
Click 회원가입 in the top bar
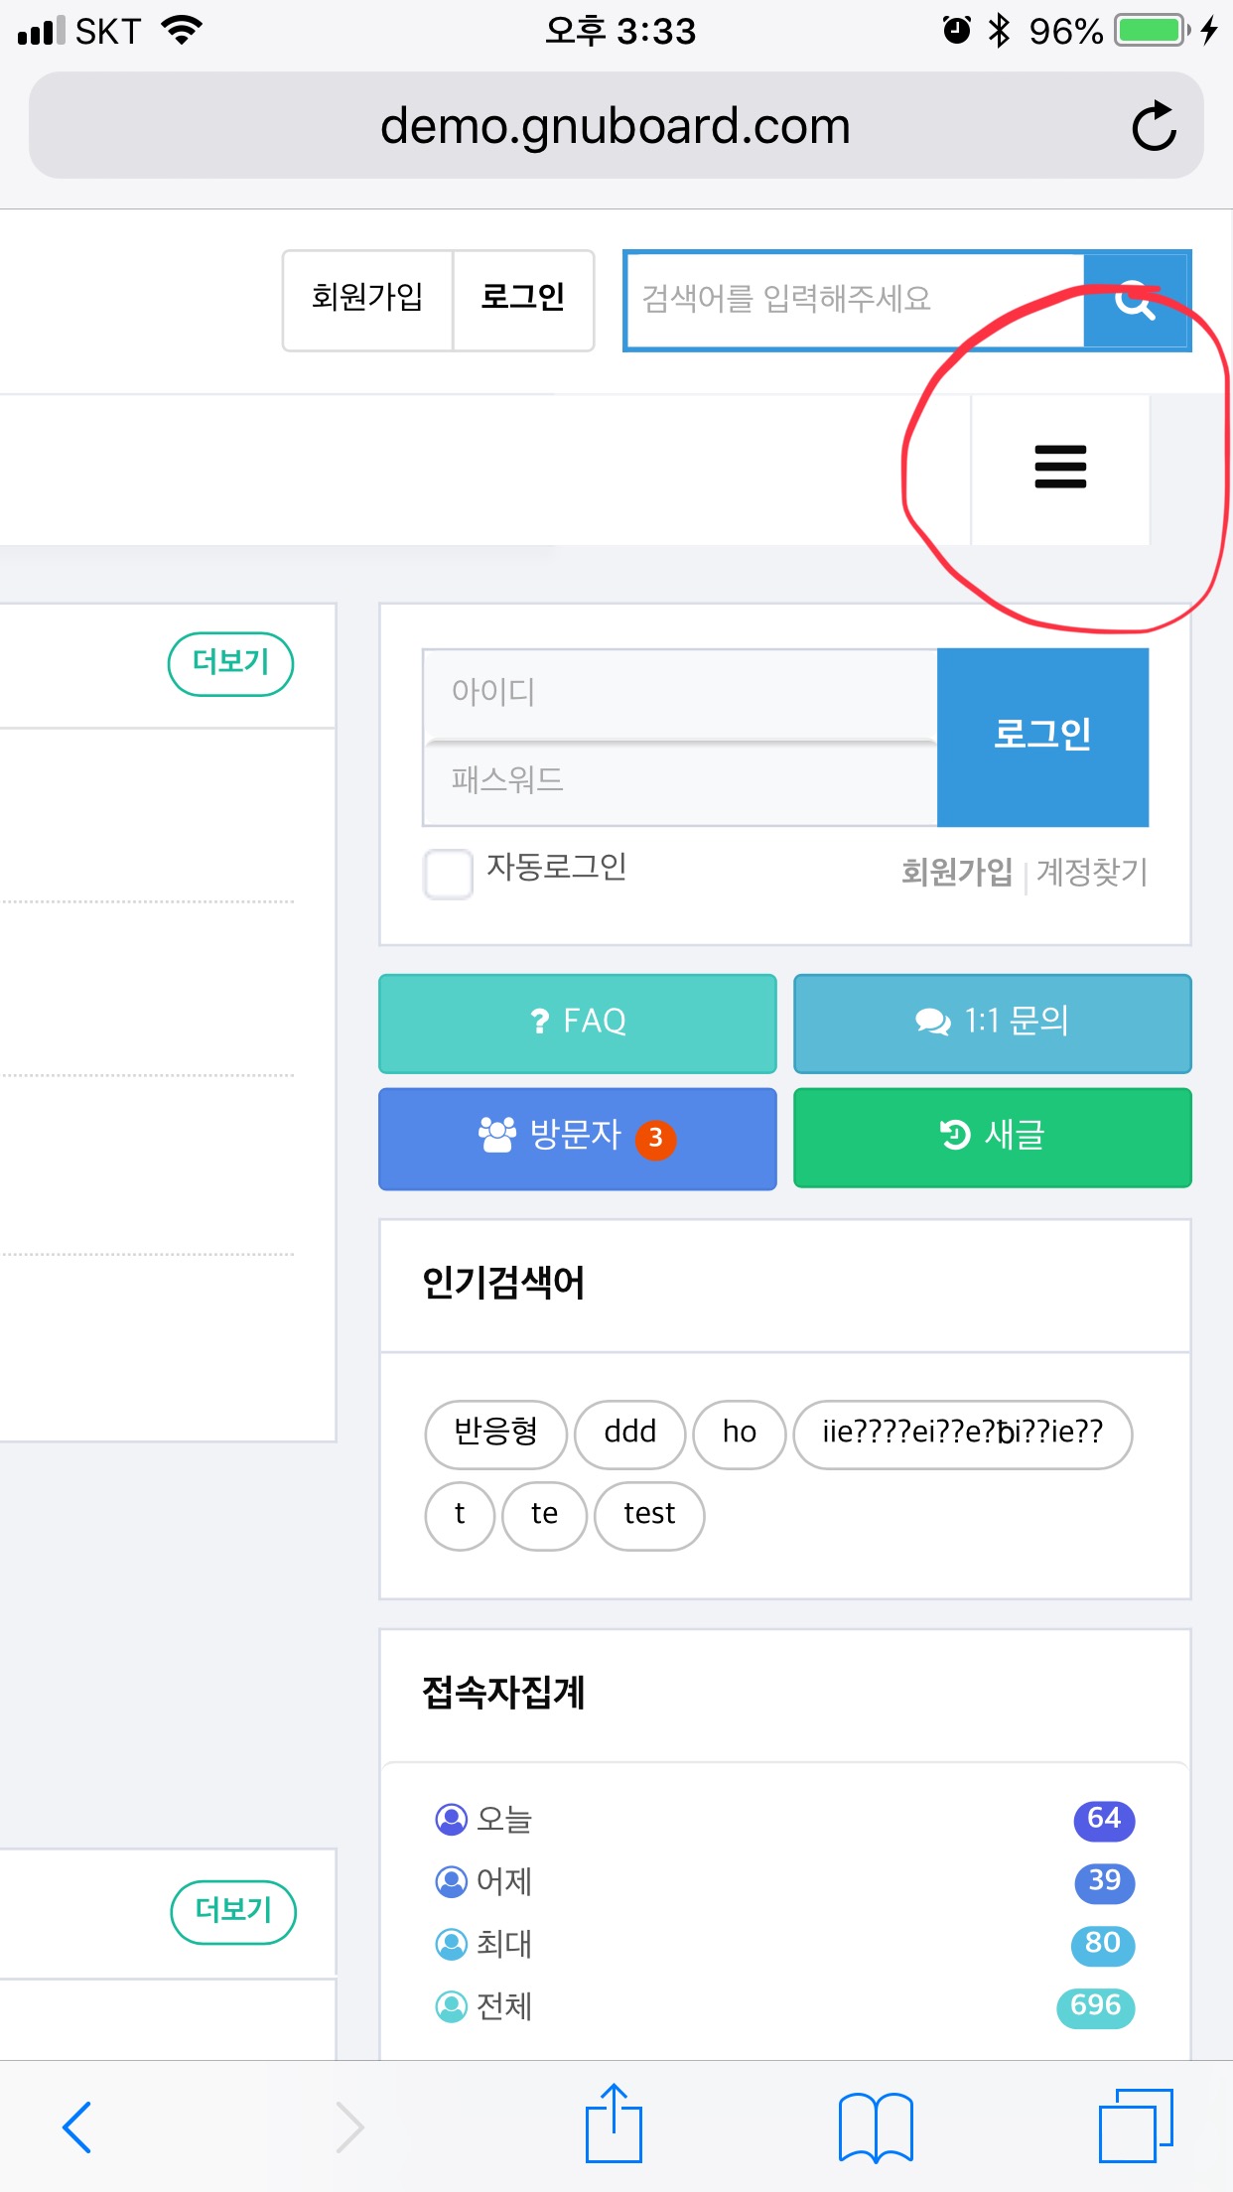pyautogui.click(x=367, y=299)
